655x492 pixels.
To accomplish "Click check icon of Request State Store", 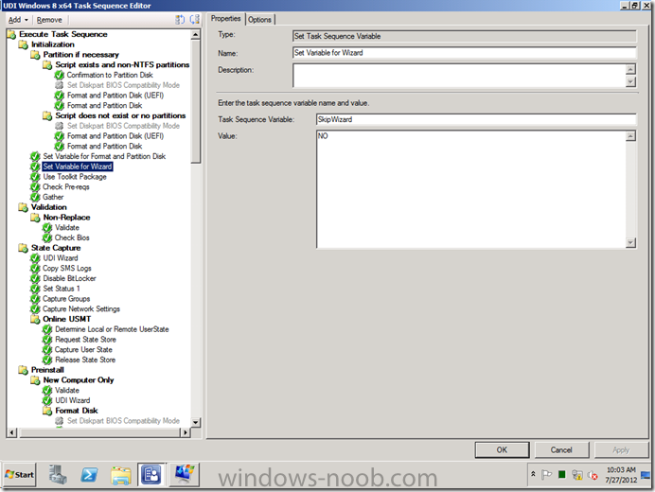I will pyautogui.click(x=47, y=340).
